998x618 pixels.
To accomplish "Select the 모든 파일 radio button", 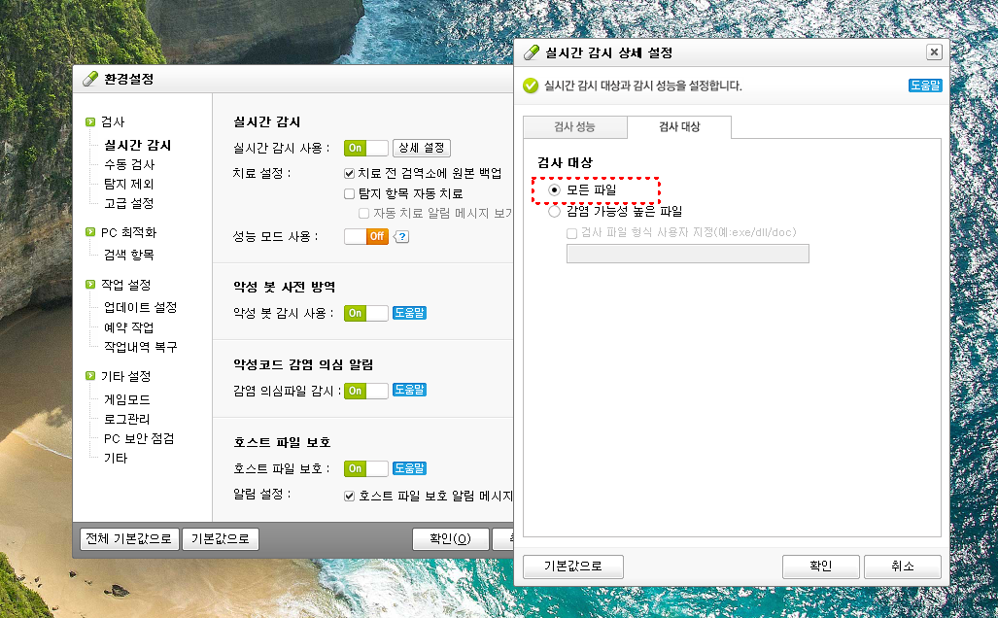I will pos(554,189).
